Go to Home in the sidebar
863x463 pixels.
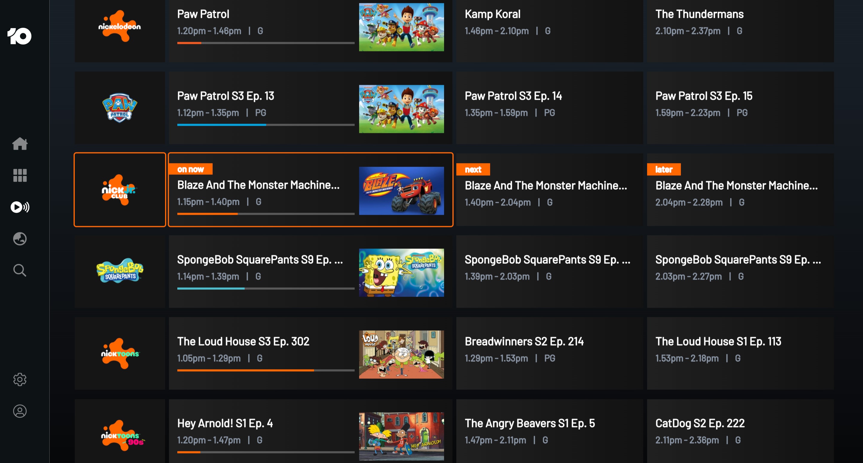point(20,144)
